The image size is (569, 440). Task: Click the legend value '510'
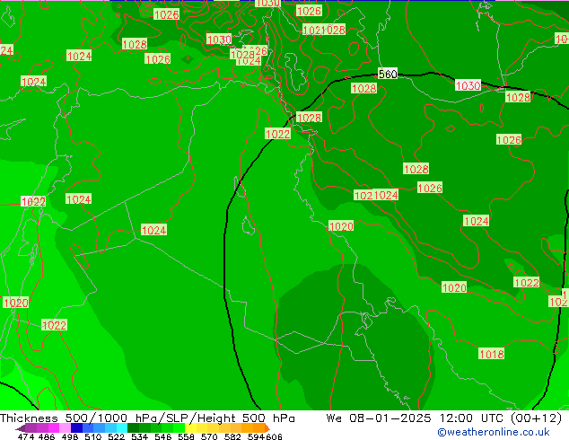click(93, 436)
